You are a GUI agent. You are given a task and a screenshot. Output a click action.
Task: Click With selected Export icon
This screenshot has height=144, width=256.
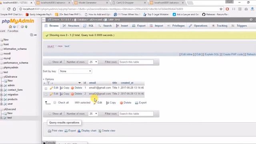pos(136,103)
